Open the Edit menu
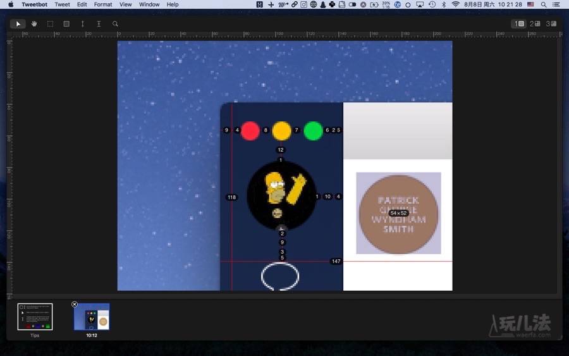 (82, 4)
